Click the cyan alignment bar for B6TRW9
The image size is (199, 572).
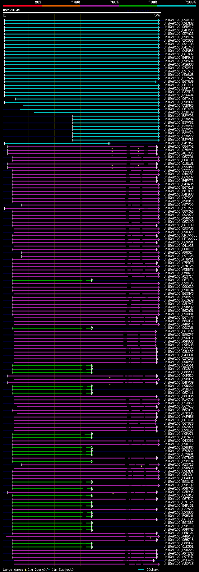(80, 82)
